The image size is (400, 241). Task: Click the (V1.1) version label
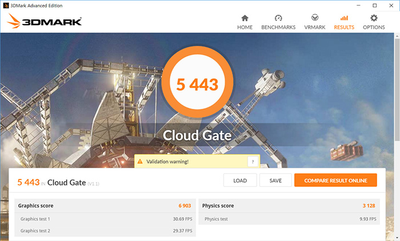coord(93,184)
